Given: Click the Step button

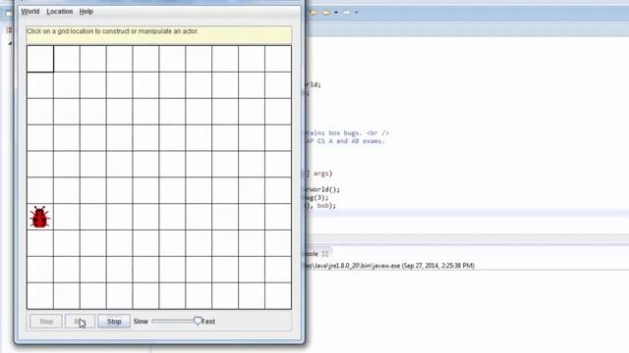Looking at the screenshot, I should click(x=46, y=322).
